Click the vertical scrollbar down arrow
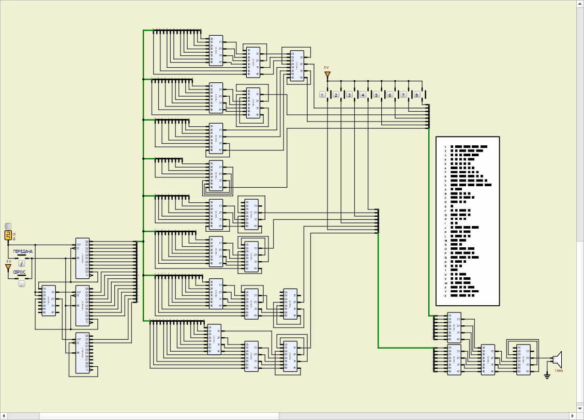The image size is (584, 420). [580, 408]
